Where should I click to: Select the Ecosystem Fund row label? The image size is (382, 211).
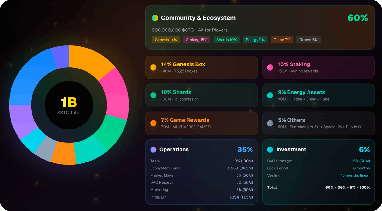pyautogui.click(x=165, y=168)
